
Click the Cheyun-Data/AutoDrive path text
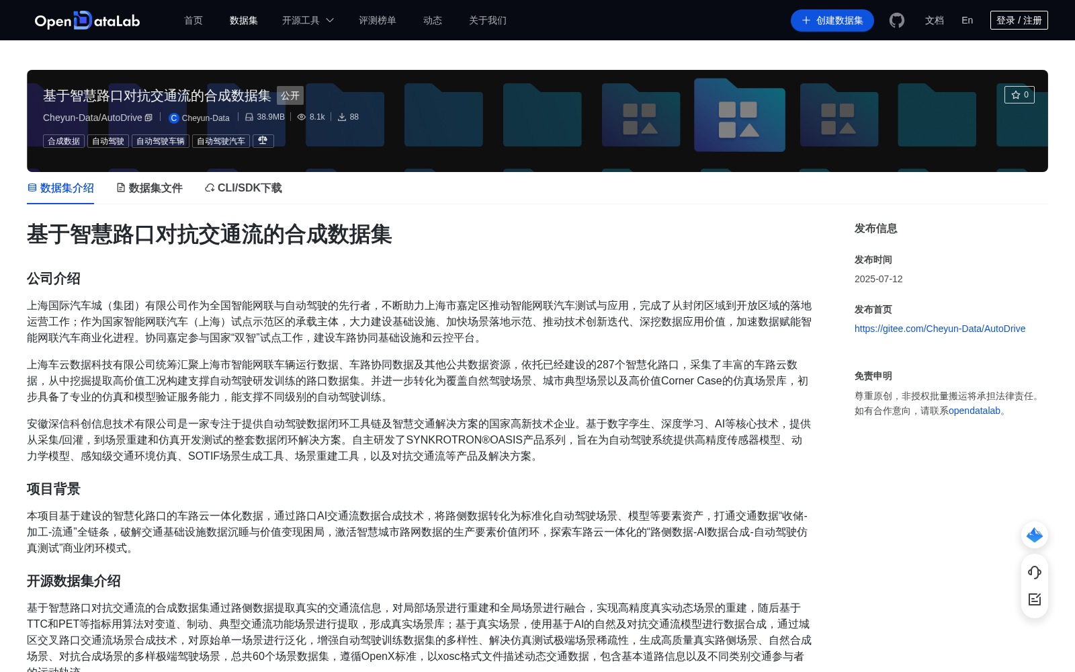tap(93, 118)
